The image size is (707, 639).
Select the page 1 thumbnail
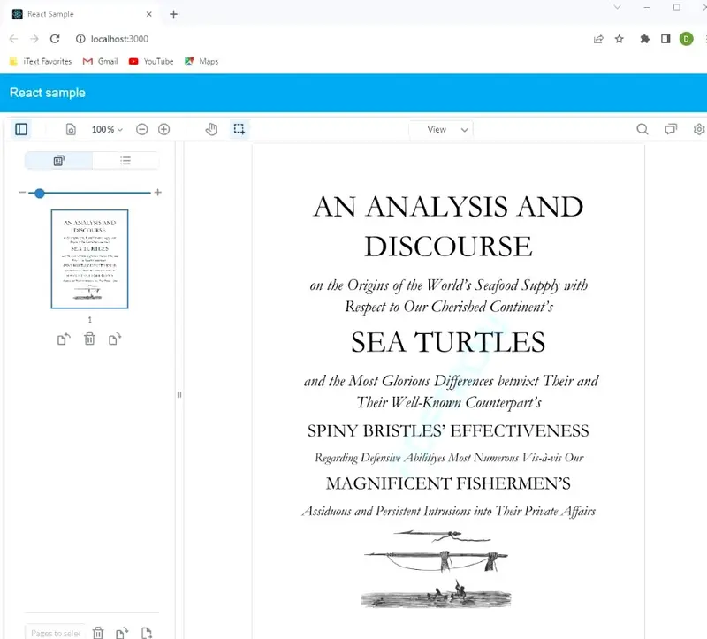pyautogui.click(x=90, y=259)
